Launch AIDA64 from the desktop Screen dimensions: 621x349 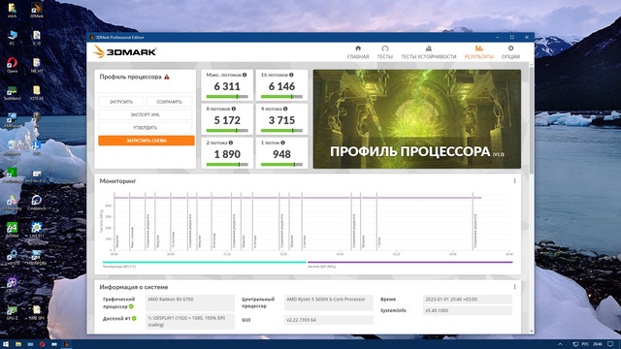[x=12, y=230]
